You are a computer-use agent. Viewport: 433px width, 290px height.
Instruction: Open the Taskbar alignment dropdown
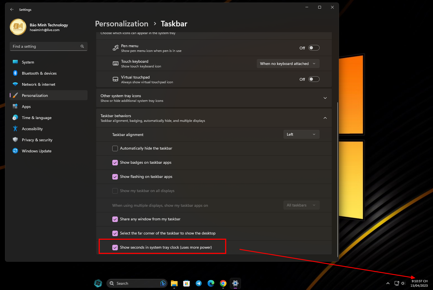pos(301,134)
